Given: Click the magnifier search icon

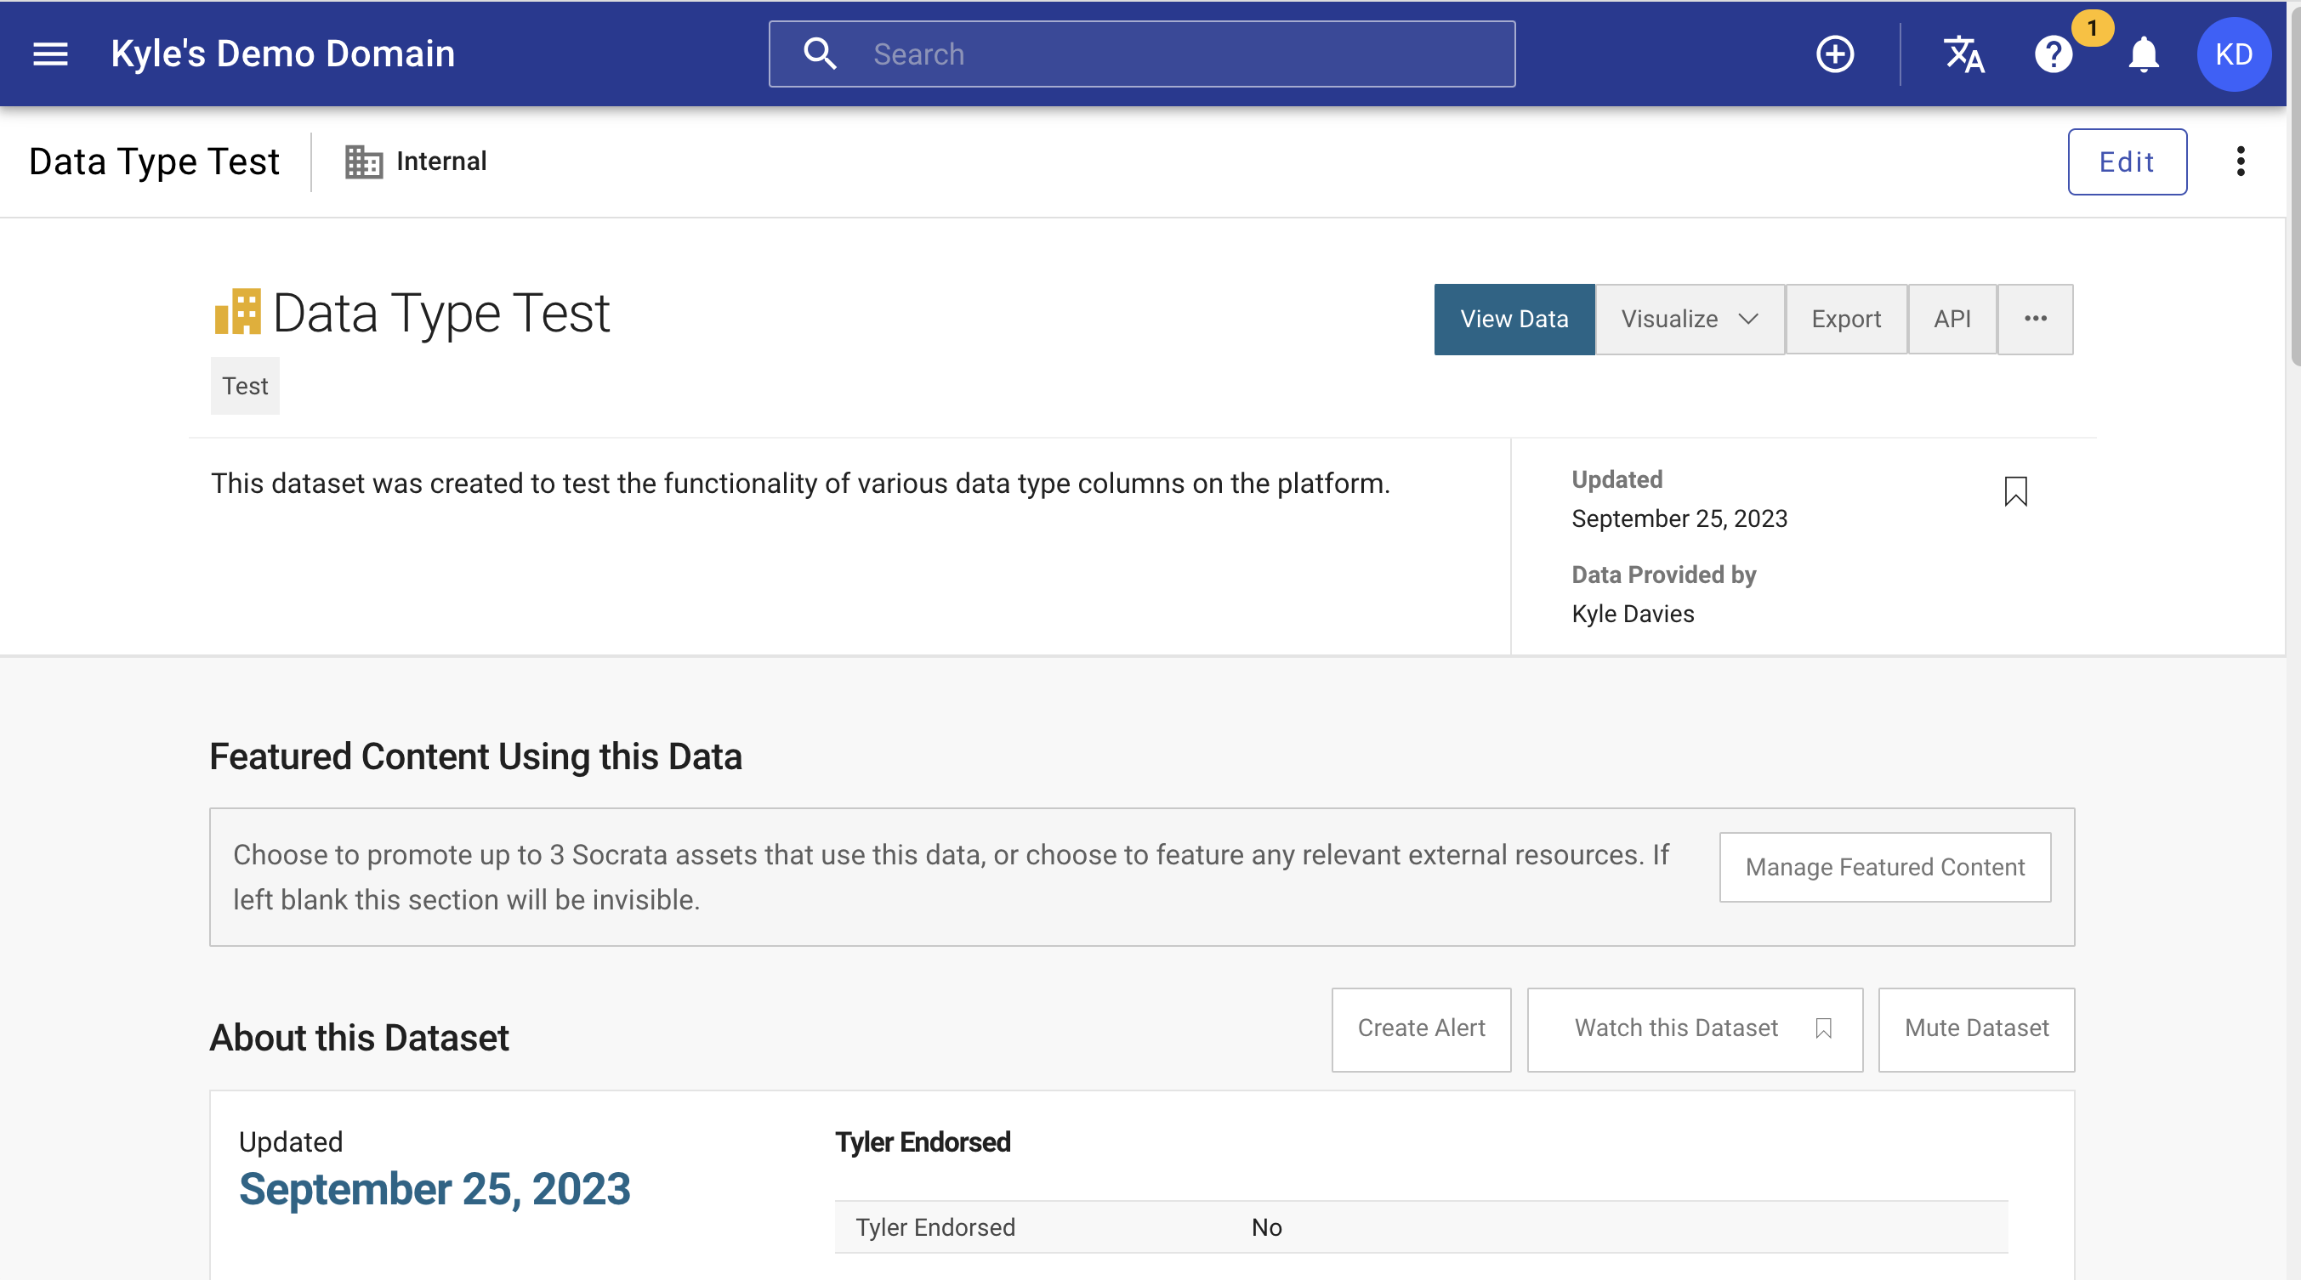Looking at the screenshot, I should (x=819, y=54).
